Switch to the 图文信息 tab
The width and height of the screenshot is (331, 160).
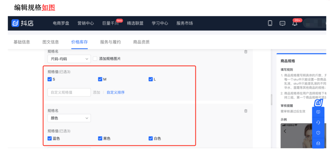point(51,42)
